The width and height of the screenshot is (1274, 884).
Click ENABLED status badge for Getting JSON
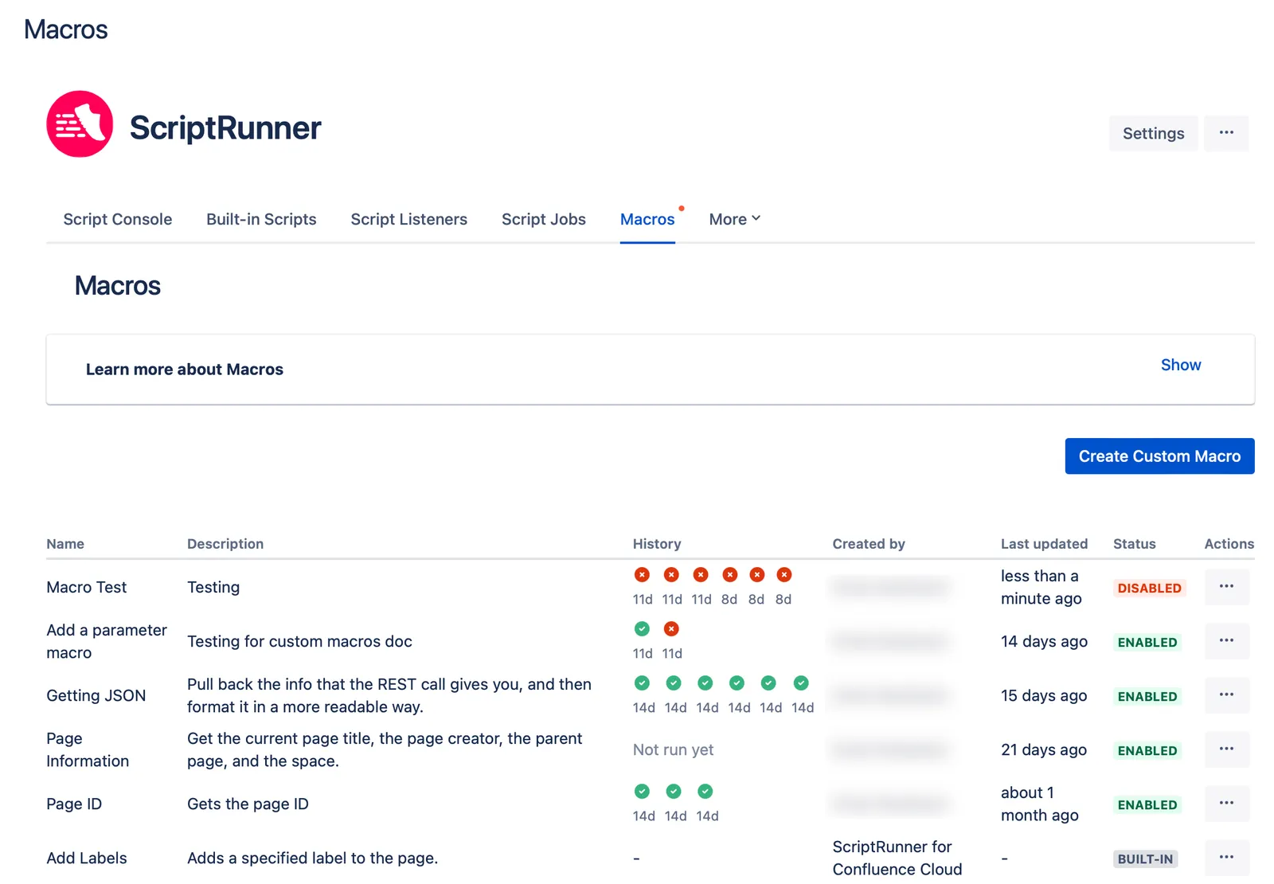[x=1147, y=696]
